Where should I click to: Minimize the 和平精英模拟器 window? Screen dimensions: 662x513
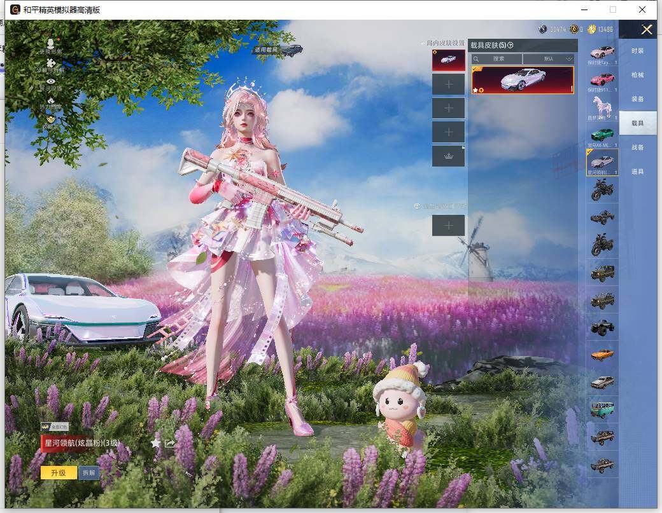(x=584, y=10)
